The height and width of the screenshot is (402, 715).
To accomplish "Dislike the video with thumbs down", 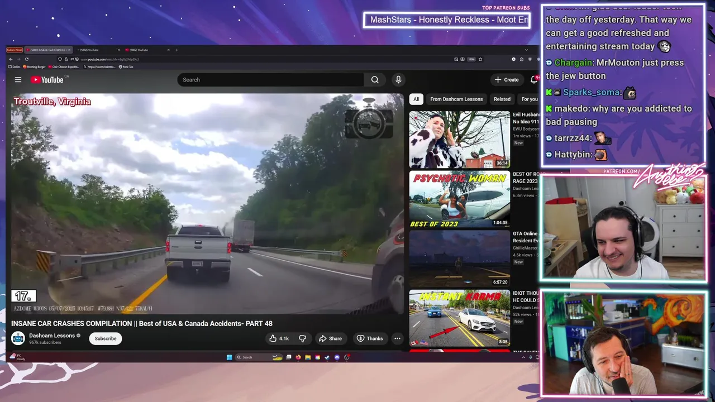I will click(x=302, y=338).
